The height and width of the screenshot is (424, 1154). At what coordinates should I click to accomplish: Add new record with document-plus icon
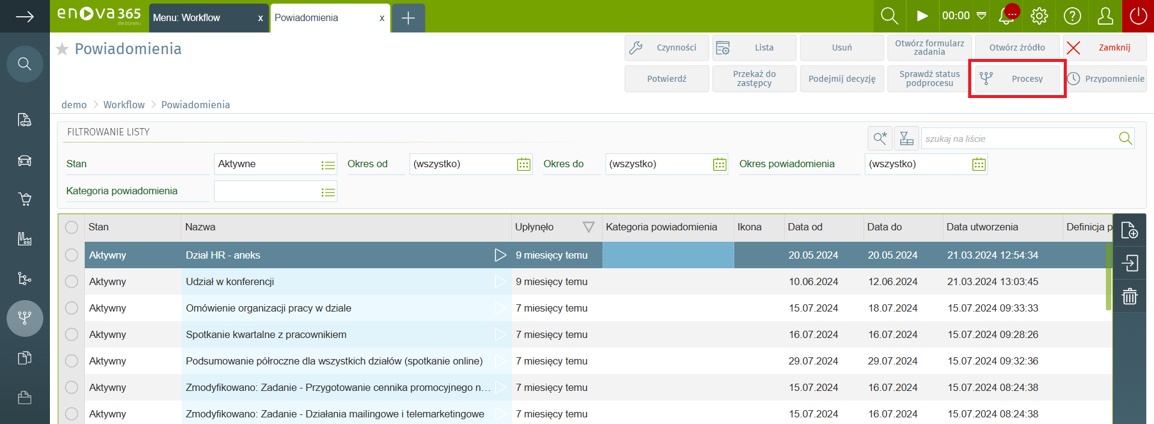click(1129, 231)
